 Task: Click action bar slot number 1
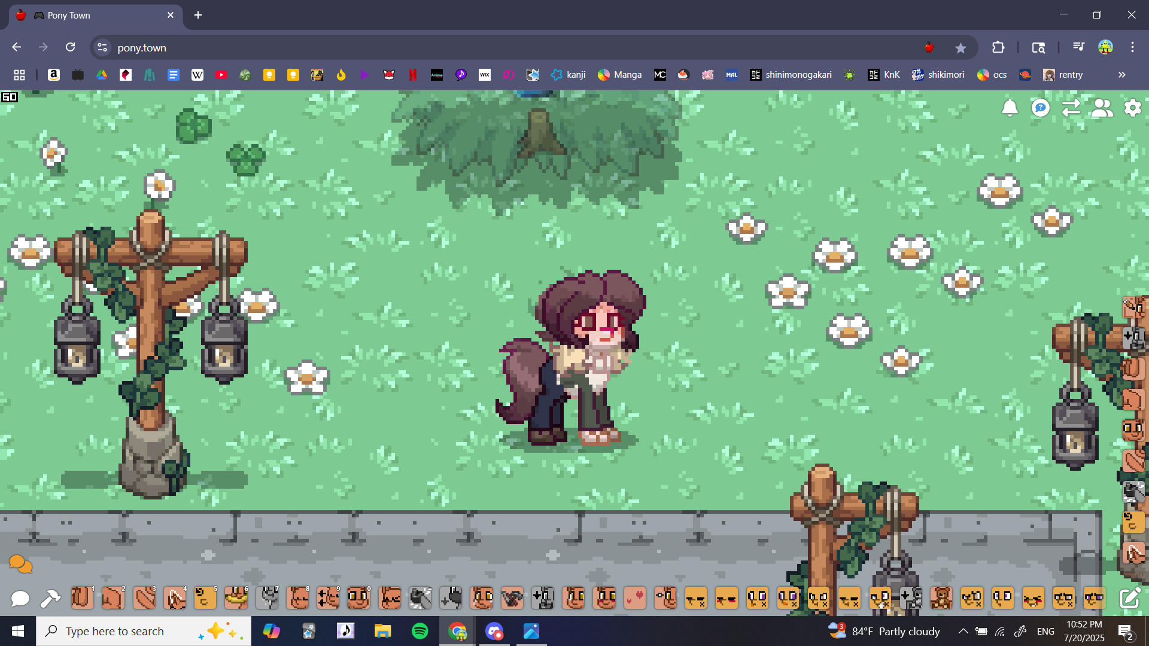pos(82,598)
